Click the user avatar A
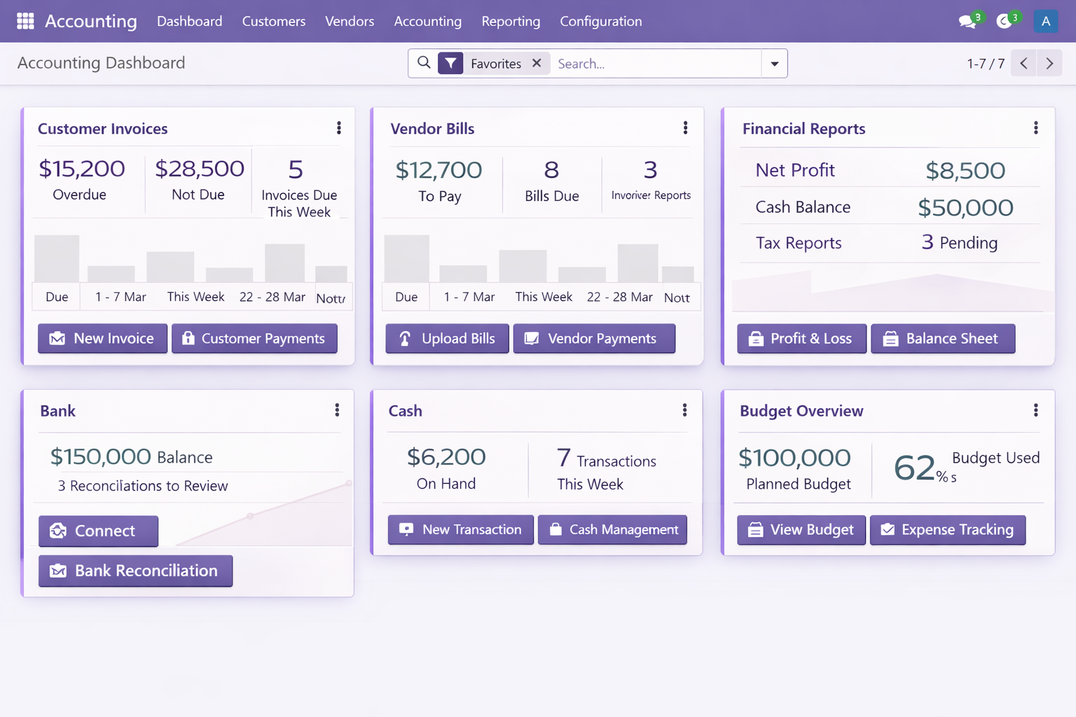Image resolution: width=1076 pixels, height=717 pixels. pyautogui.click(x=1045, y=22)
